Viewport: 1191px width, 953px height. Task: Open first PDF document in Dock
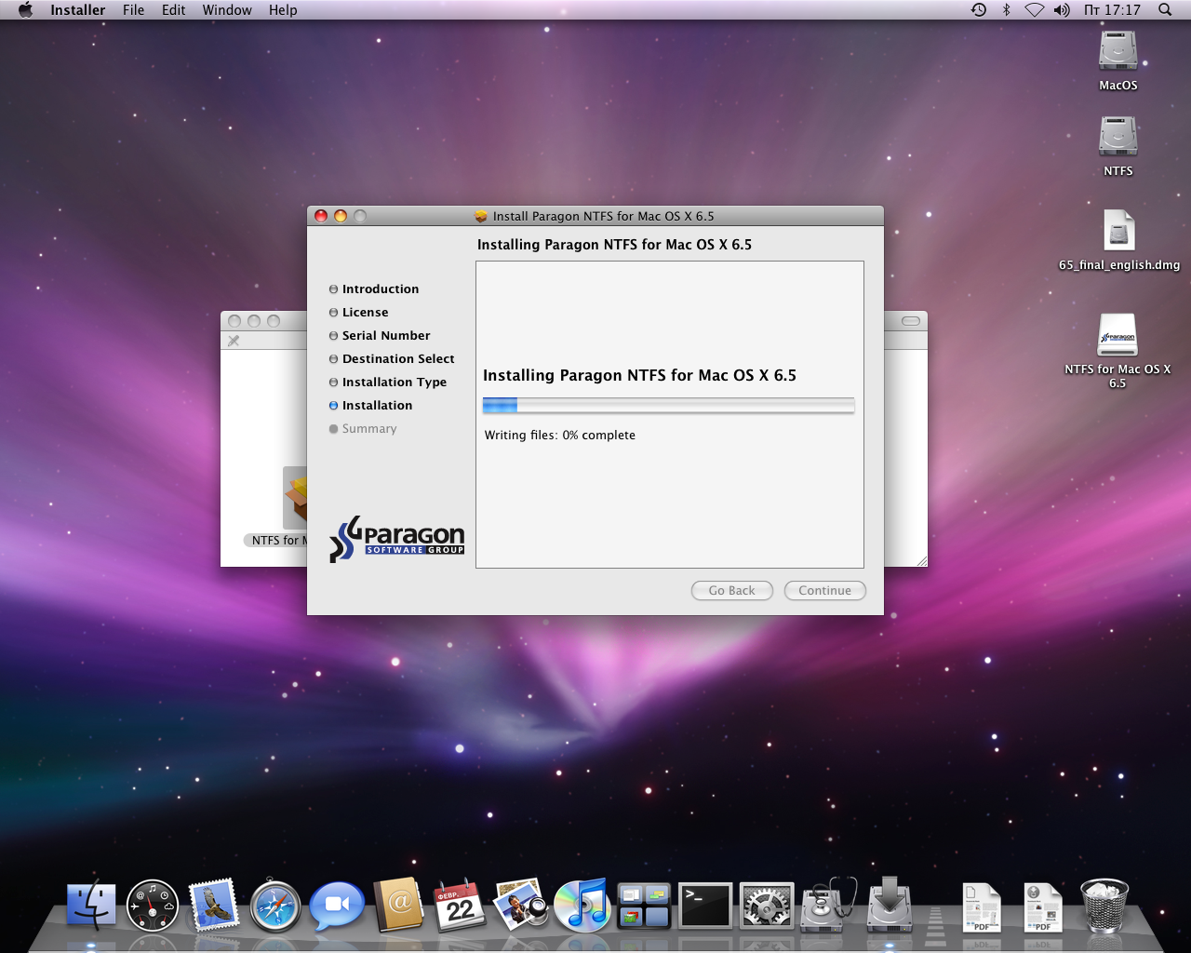coord(981,907)
